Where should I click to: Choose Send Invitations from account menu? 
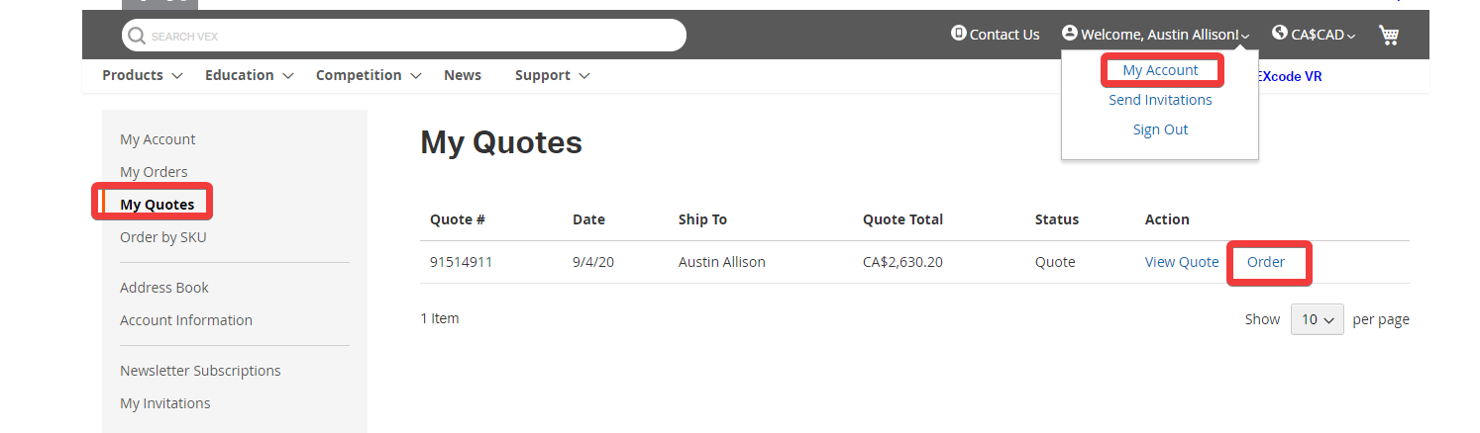coord(1160,100)
